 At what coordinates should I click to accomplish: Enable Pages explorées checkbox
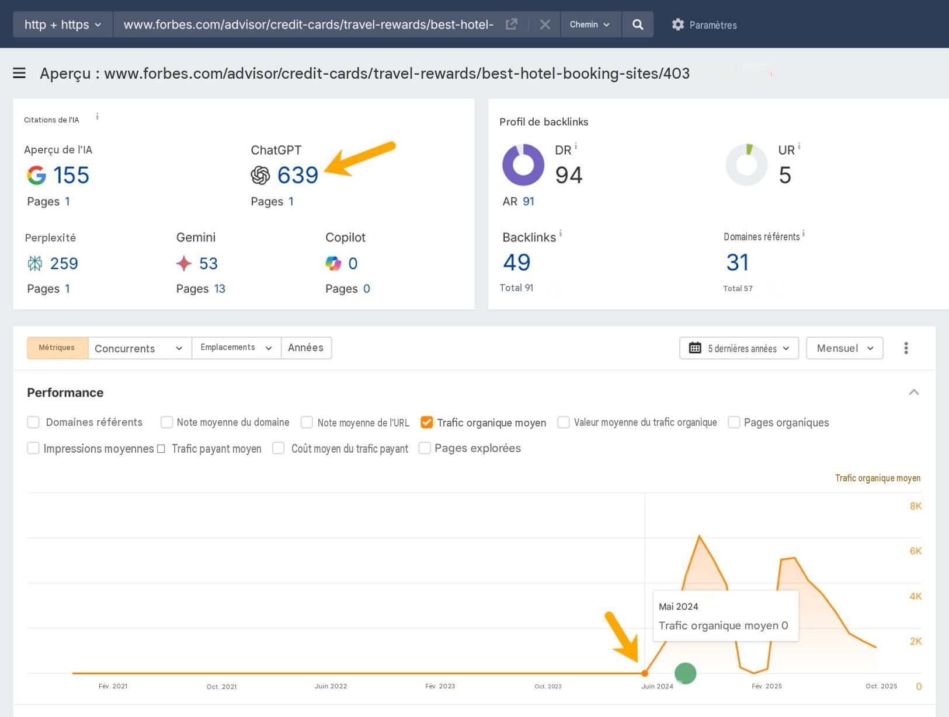coord(425,448)
